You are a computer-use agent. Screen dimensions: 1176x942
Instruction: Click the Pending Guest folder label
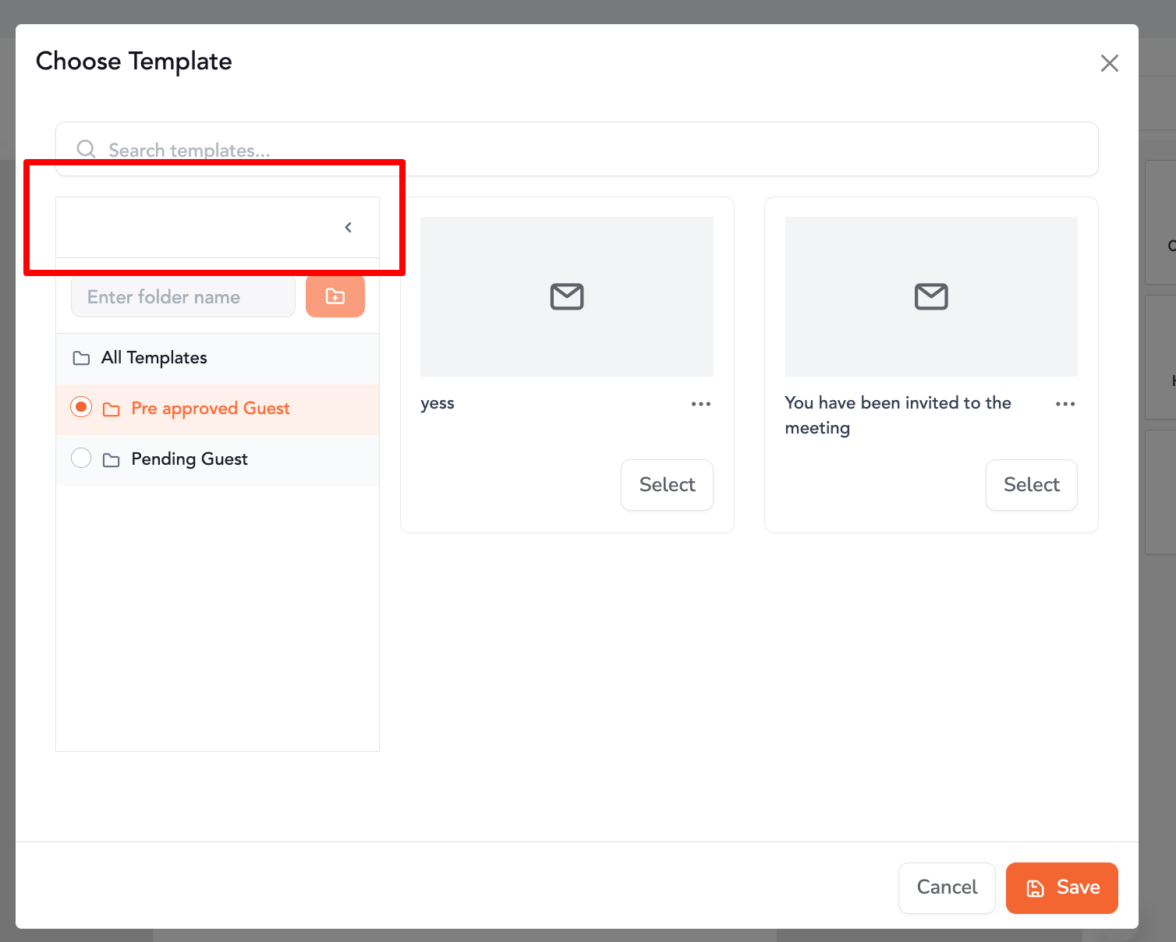click(190, 459)
